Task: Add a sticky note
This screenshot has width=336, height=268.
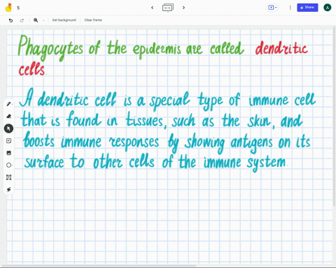Action: (9, 141)
